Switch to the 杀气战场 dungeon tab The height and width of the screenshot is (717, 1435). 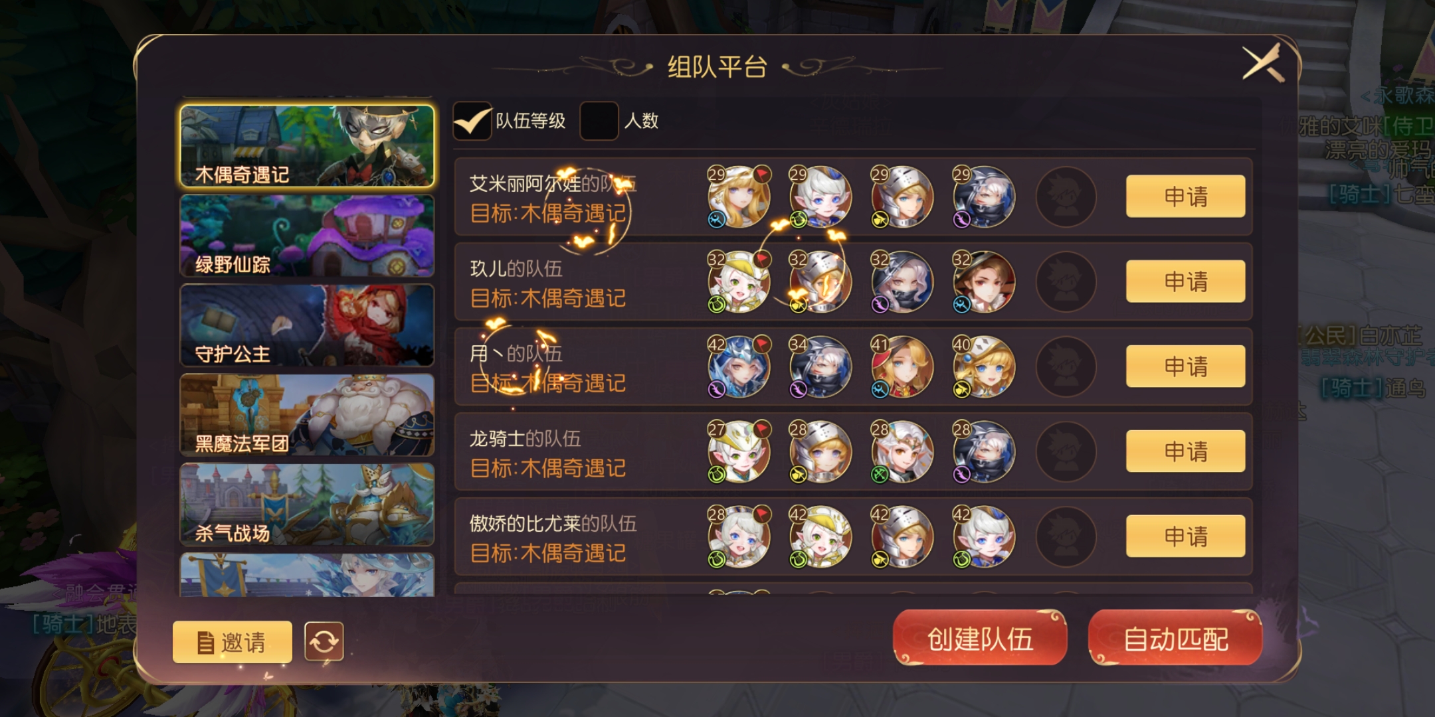[x=307, y=505]
